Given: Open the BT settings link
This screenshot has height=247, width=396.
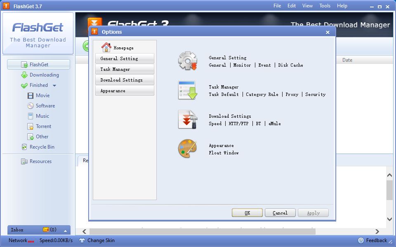Looking at the screenshot, I should click(x=258, y=124).
